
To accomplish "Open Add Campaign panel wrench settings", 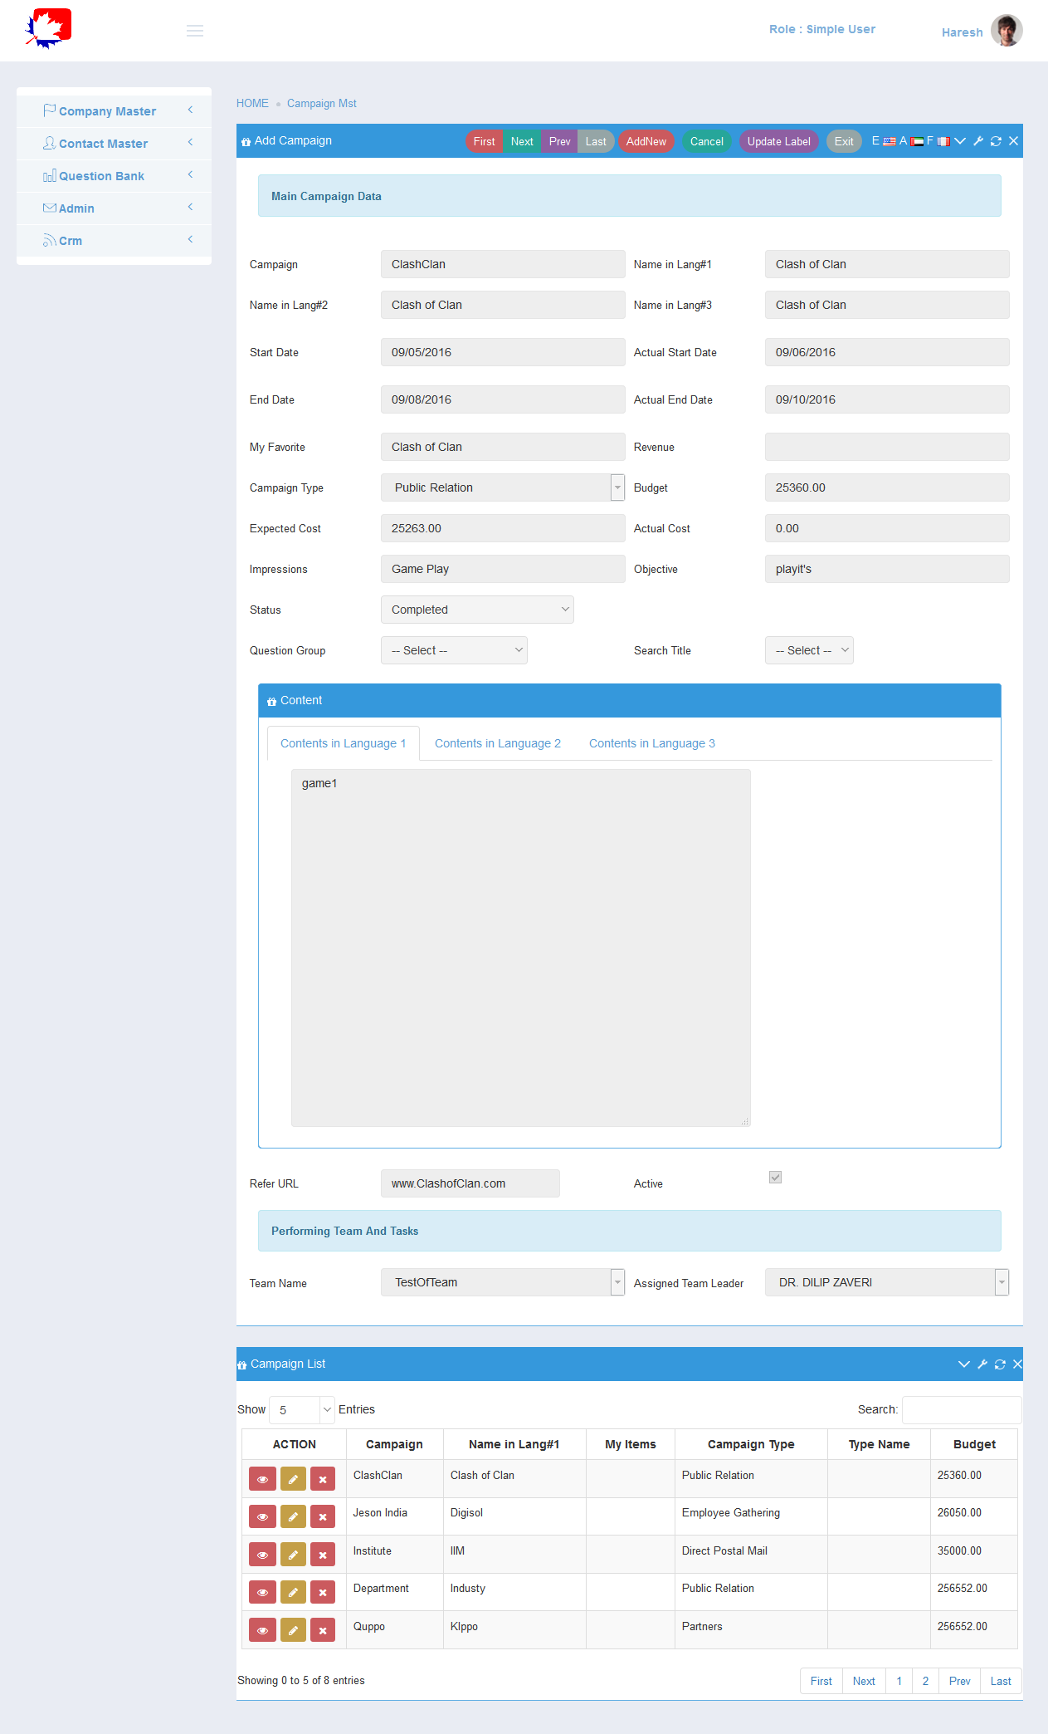I will point(978,141).
